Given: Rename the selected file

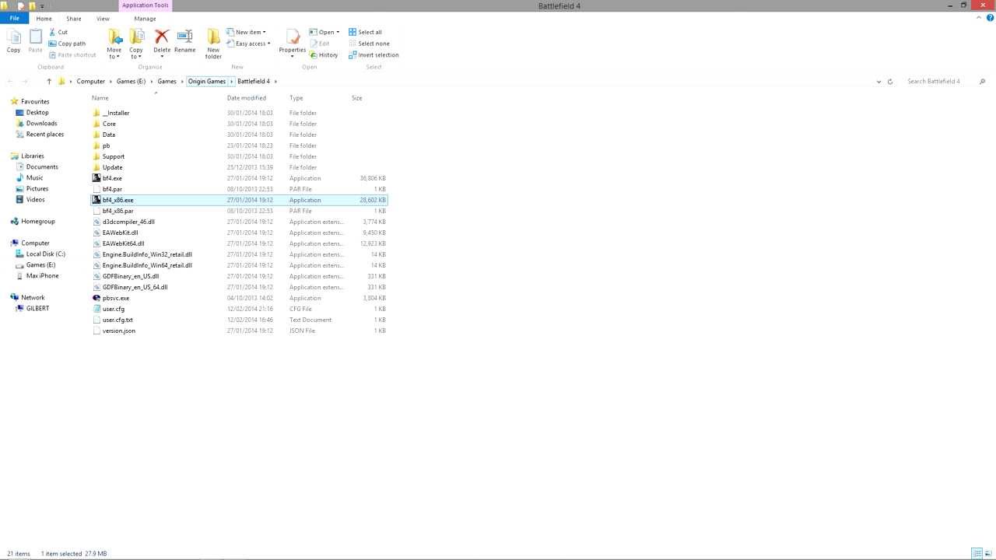Looking at the screenshot, I should [185, 40].
